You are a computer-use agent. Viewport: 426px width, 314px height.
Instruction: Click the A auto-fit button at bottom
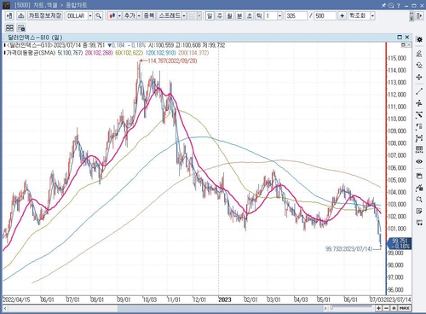point(394,308)
